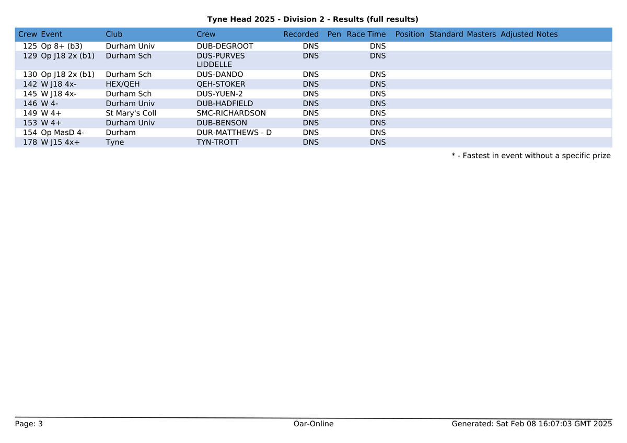Image resolution: width=627 pixels, height=443 pixels.
Task: Click the 'St Mary's Coll' club cell
Action: coord(131,113)
